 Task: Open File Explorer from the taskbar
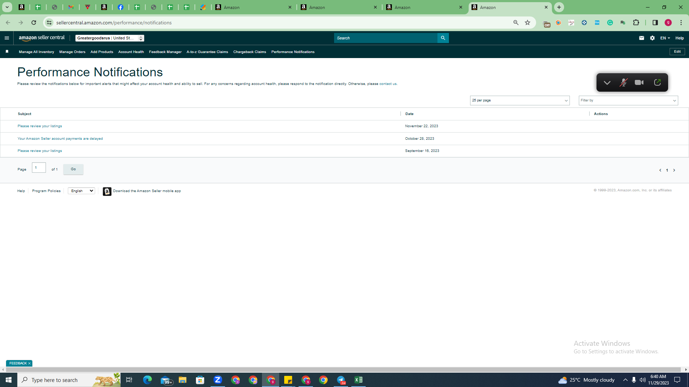click(x=183, y=380)
